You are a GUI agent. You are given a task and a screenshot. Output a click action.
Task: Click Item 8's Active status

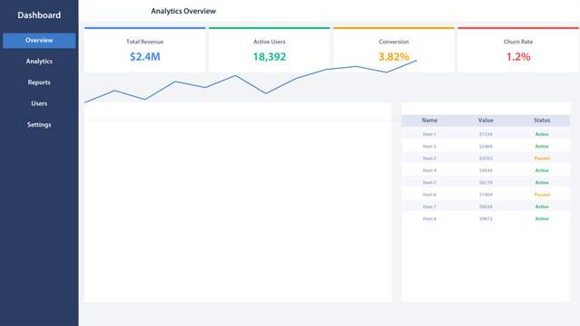(x=542, y=219)
